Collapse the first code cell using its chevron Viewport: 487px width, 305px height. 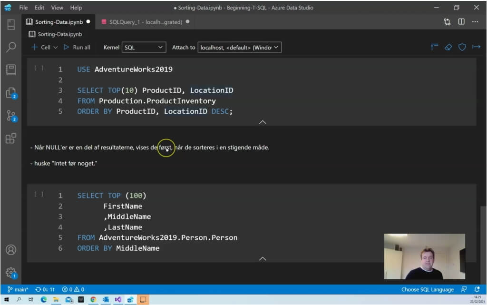pos(262,122)
